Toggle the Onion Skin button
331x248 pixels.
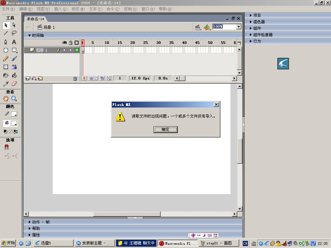coord(91,78)
